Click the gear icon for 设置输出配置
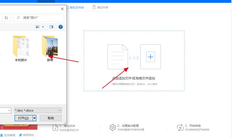The width and height of the screenshot is (232, 138). point(113,127)
